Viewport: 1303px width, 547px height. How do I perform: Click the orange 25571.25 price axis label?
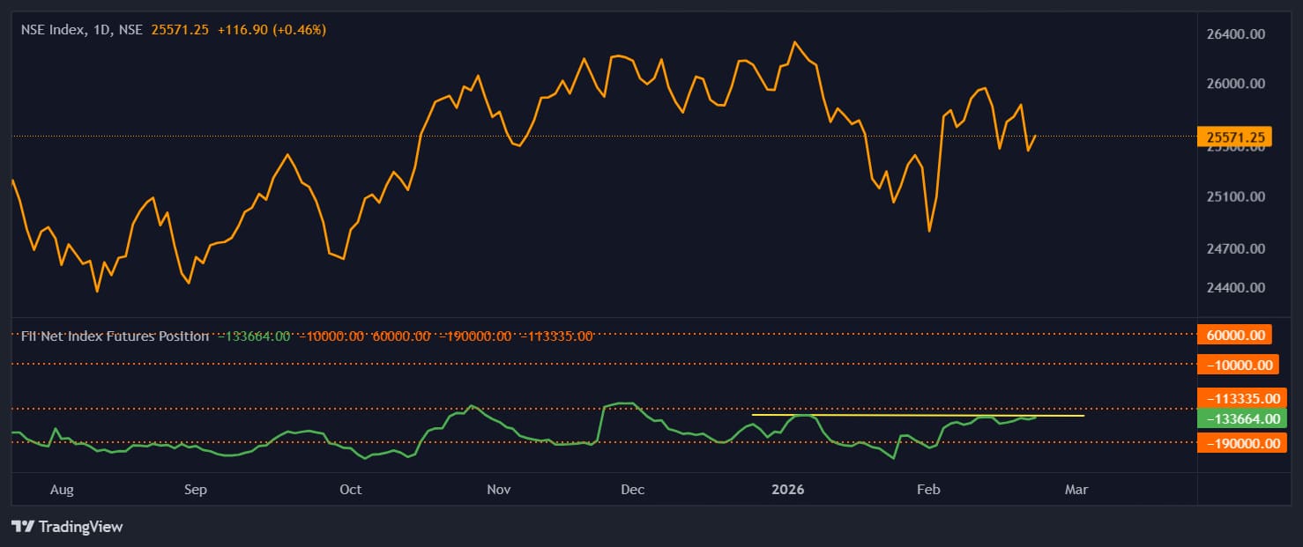pos(1233,137)
